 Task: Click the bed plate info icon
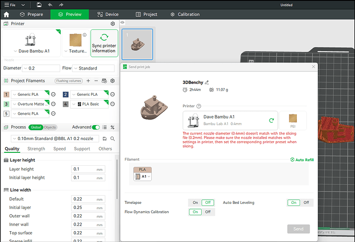click(x=85, y=35)
